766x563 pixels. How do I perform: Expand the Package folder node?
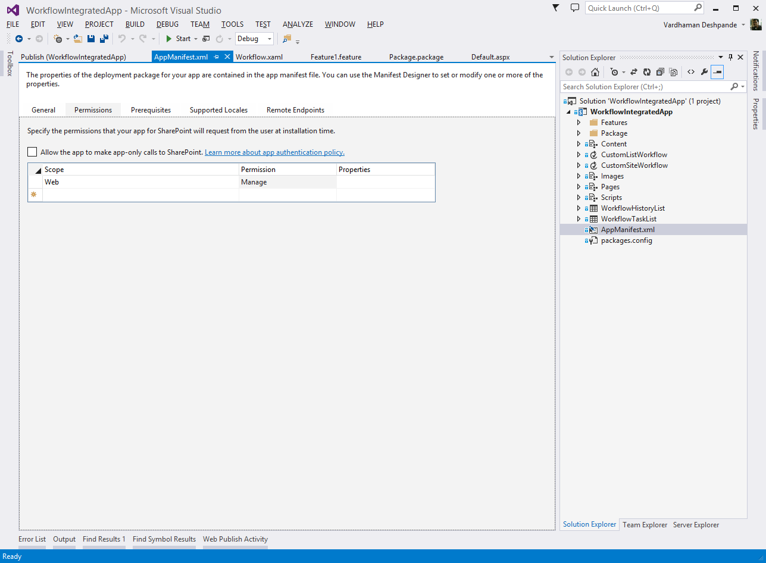pyautogui.click(x=579, y=133)
